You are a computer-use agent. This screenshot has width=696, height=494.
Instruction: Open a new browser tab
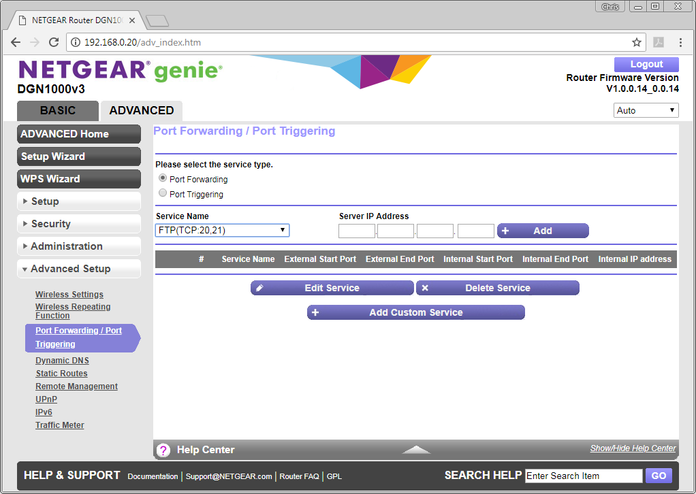(157, 20)
